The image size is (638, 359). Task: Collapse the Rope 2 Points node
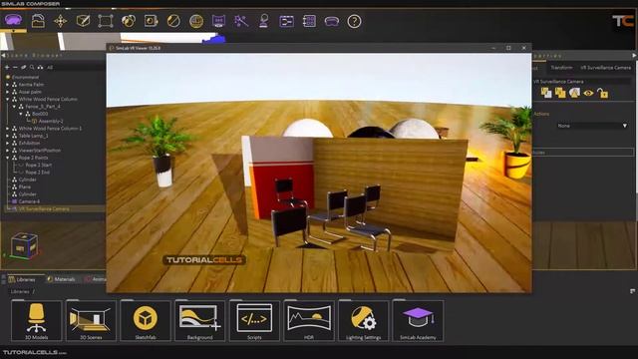pyautogui.click(x=7, y=158)
